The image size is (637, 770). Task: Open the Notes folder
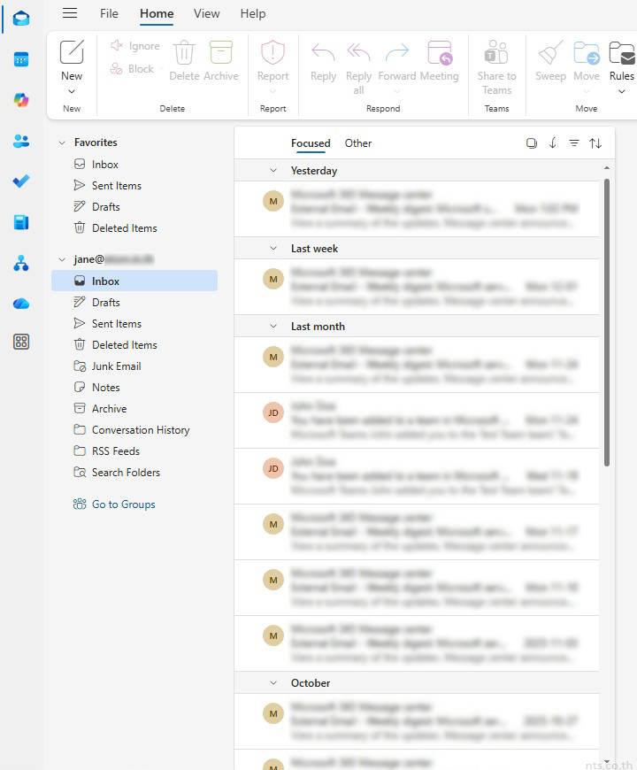click(134, 388)
